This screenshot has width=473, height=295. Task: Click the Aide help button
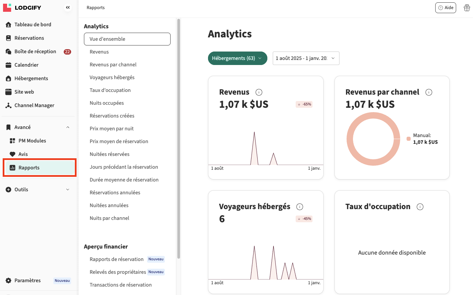tap(445, 8)
